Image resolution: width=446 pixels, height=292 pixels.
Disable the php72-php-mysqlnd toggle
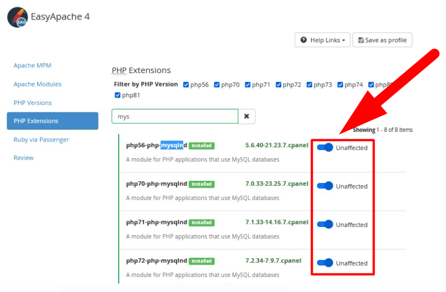coord(325,263)
